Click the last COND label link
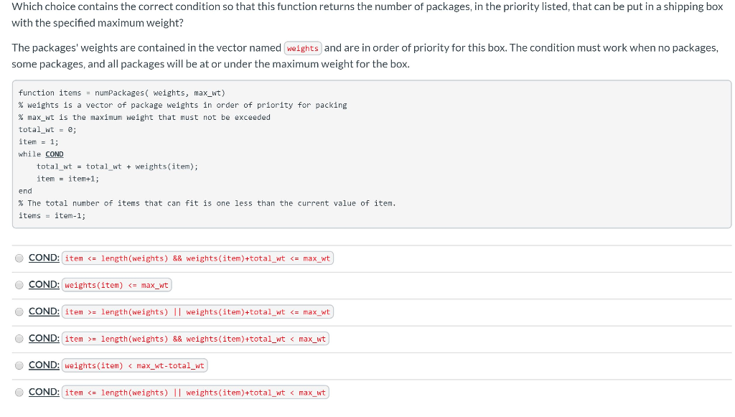Screen dimensions: 735x417 point(42,391)
